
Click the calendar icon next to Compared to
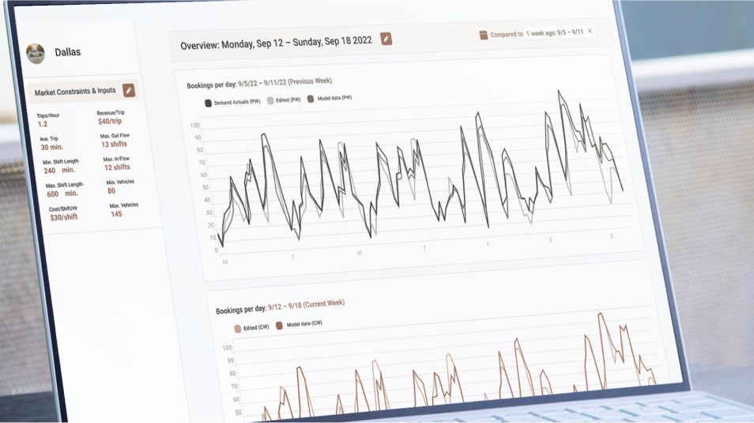(x=484, y=34)
